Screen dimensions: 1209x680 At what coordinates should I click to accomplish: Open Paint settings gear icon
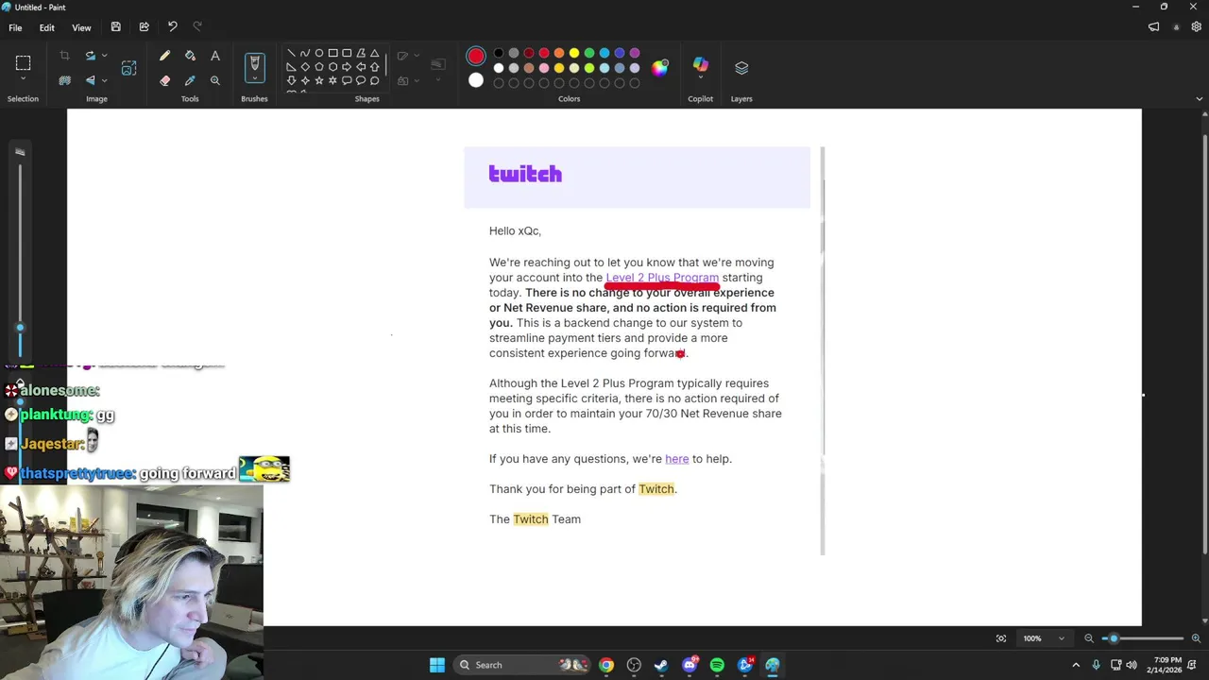[x=1197, y=27]
